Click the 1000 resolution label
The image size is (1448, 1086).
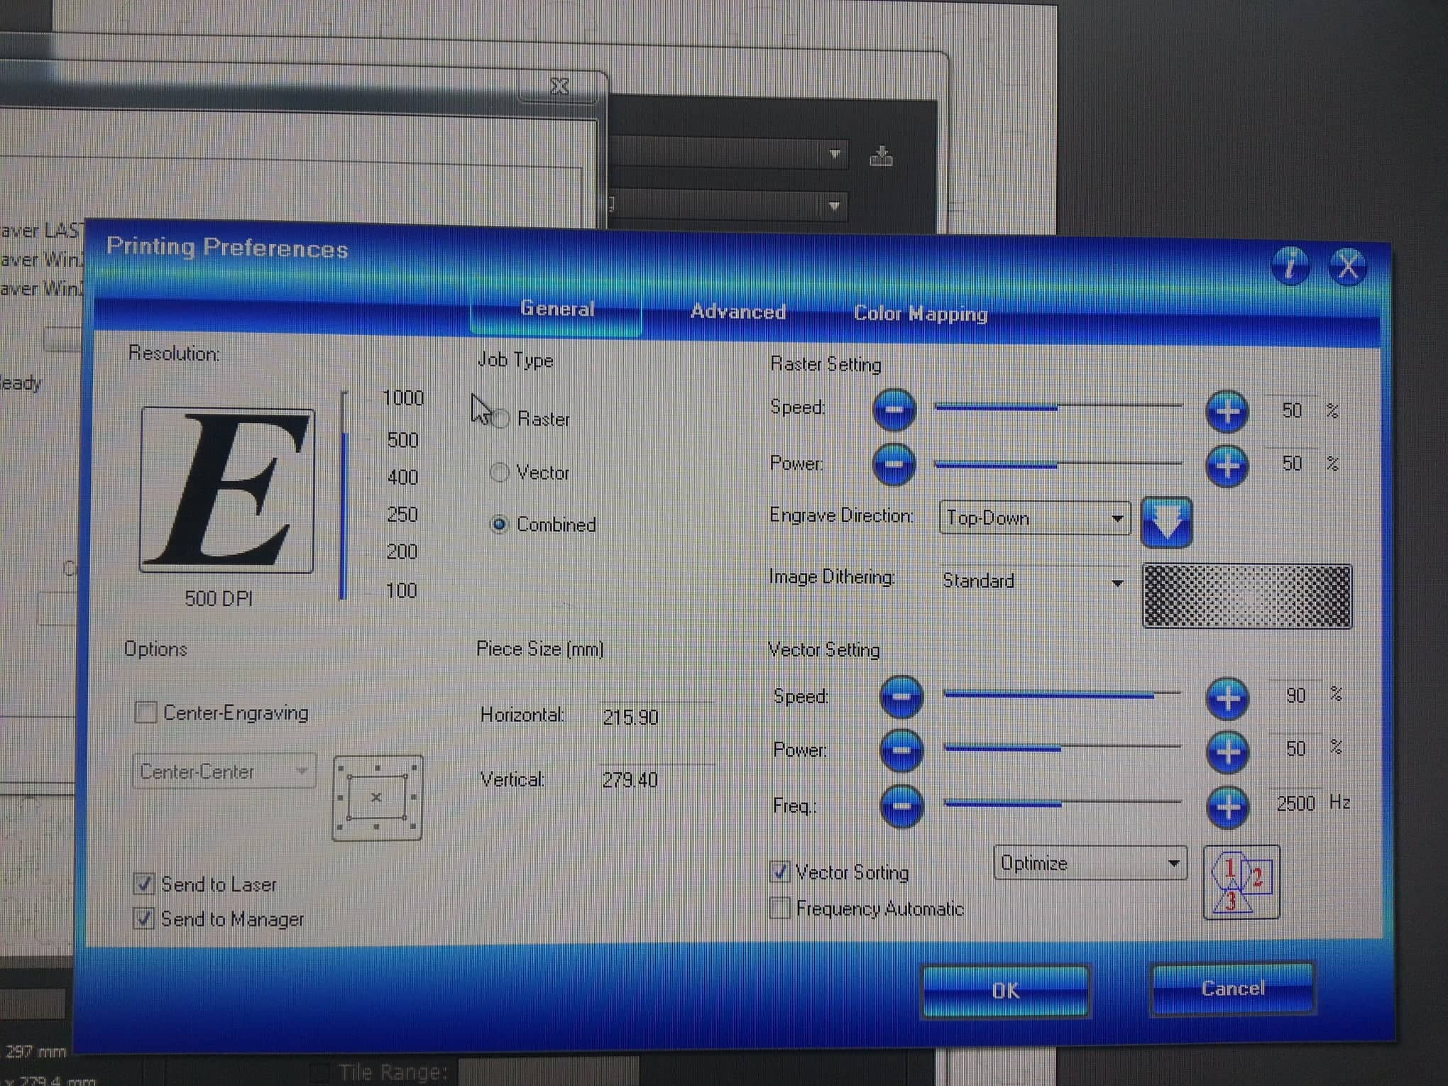click(402, 398)
